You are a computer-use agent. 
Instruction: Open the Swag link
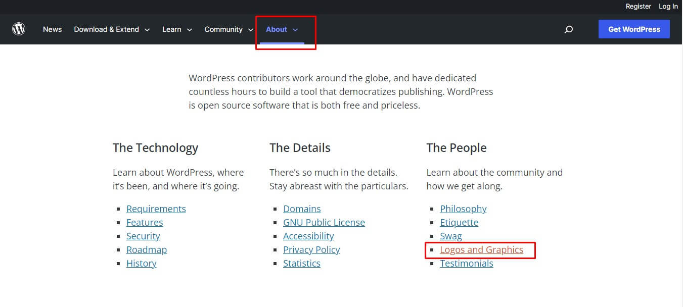pos(451,236)
